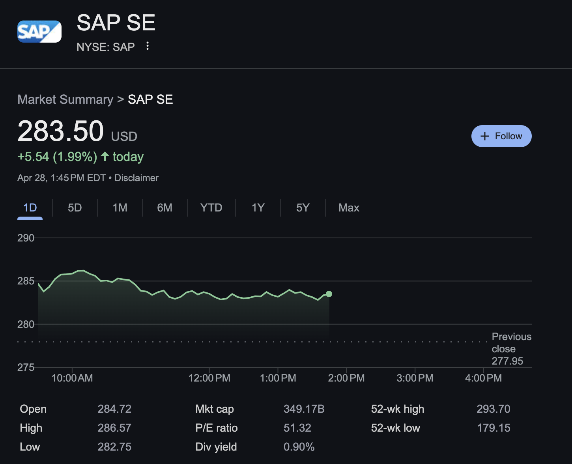Click the Apr 28, 1:45 PM EDT timestamp
The height and width of the screenshot is (464, 572).
[62, 178]
